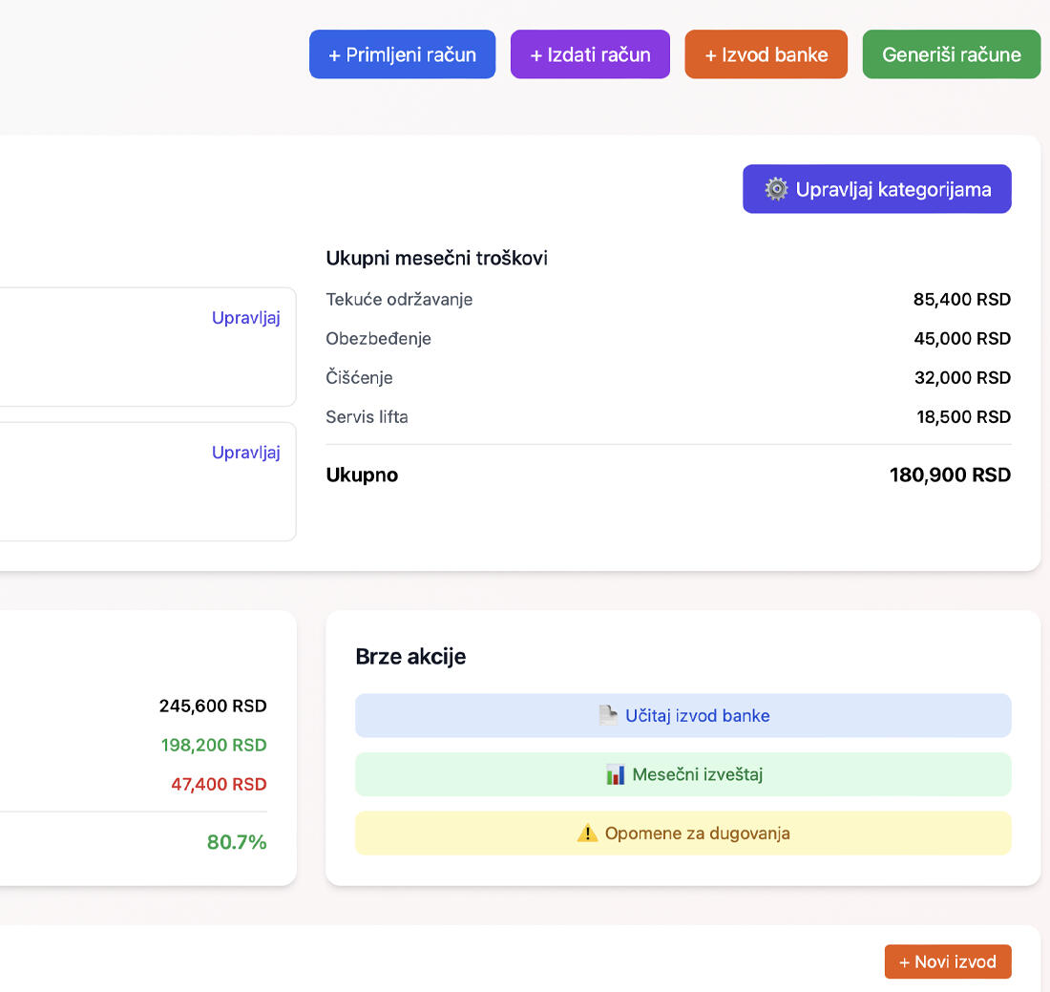Click the document icon beside Učitaj izvod banke
Image resolution: width=1050 pixels, height=992 pixels.
[608, 715]
